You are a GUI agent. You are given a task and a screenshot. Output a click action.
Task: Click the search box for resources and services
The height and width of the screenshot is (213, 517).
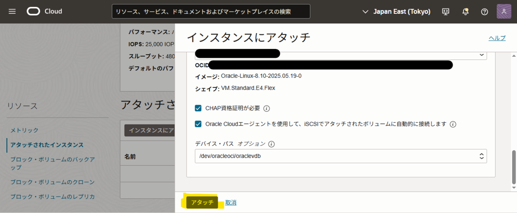click(x=211, y=12)
